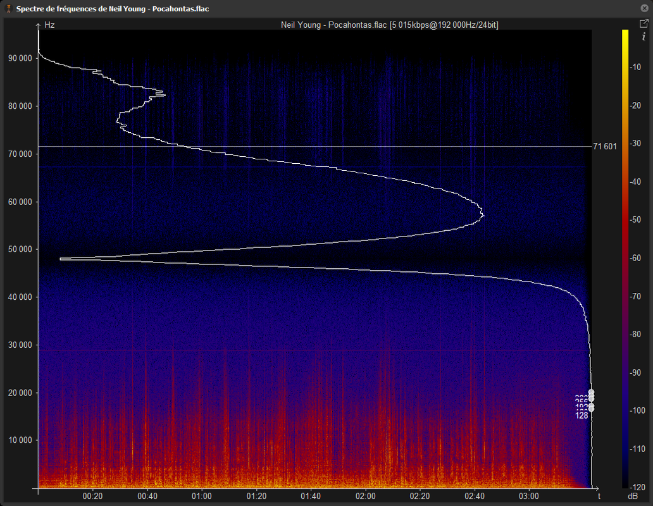Screen dimensions: 653x506
Task: Click the '50 000' frequency label
Action: (x=20, y=249)
